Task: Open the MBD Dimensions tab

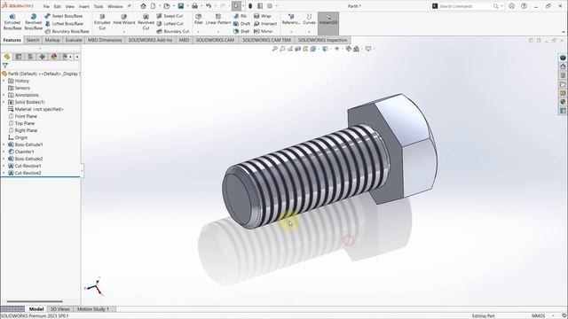Action: pos(105,40)
